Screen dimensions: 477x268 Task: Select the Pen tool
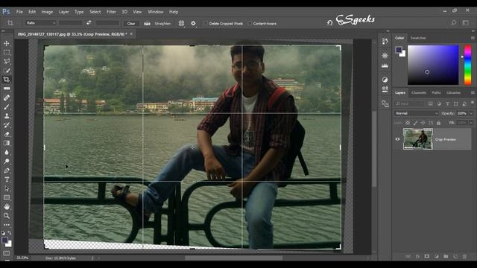pyautogui.click(x=7, y=170)
